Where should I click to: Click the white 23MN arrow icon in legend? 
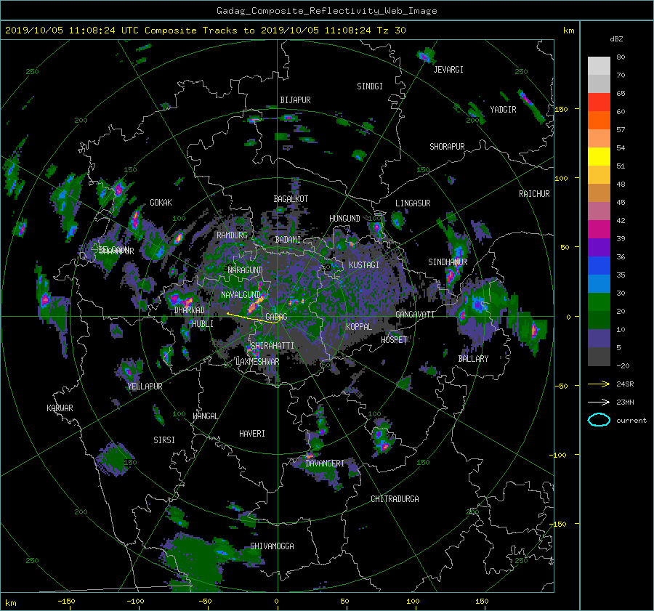pyautogui.click(x=599, y=402)
